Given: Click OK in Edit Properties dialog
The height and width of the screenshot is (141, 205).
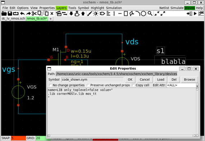Looking at the screenshot, I should [x=130, y=80].
